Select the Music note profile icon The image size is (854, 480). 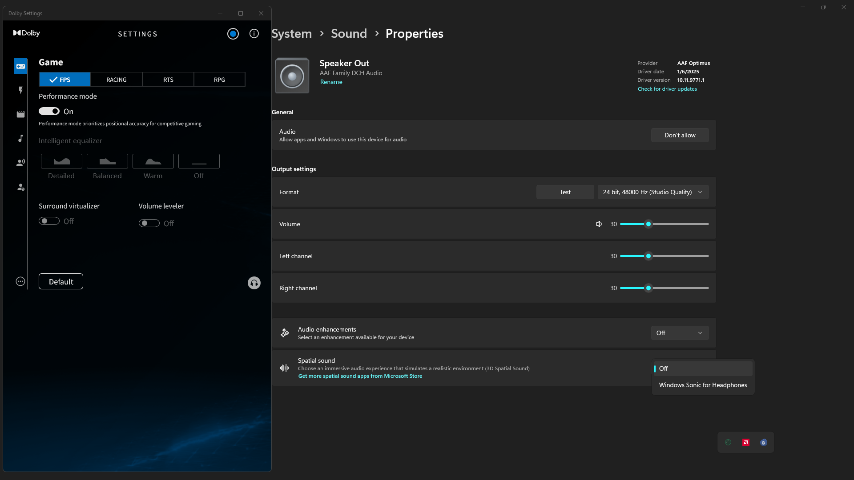point(20,138)
